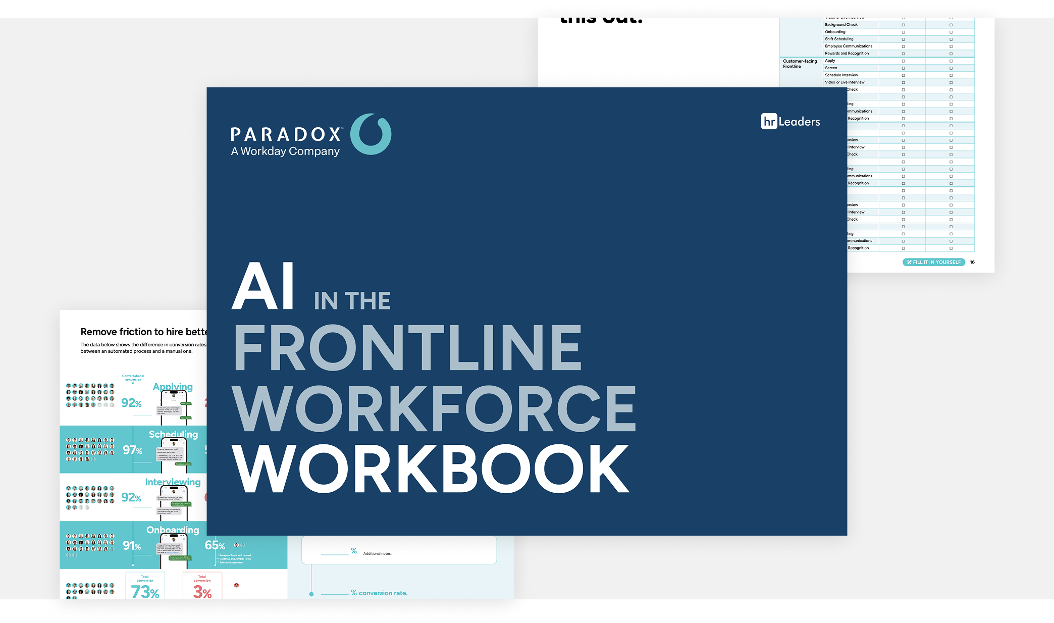Click the Onboarding row label in the table

click(835, 32)
